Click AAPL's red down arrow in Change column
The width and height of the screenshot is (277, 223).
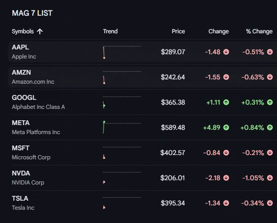(x=226, y=52)
